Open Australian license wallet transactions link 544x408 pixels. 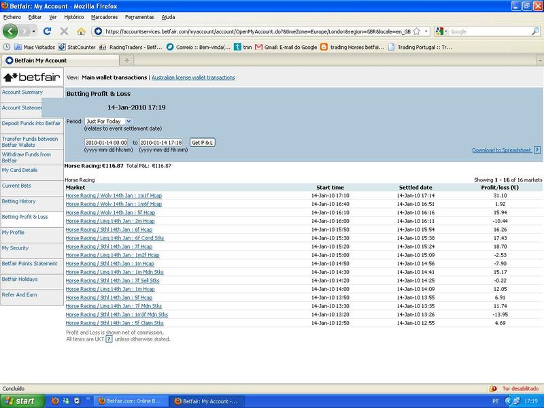tap(193, 78)
